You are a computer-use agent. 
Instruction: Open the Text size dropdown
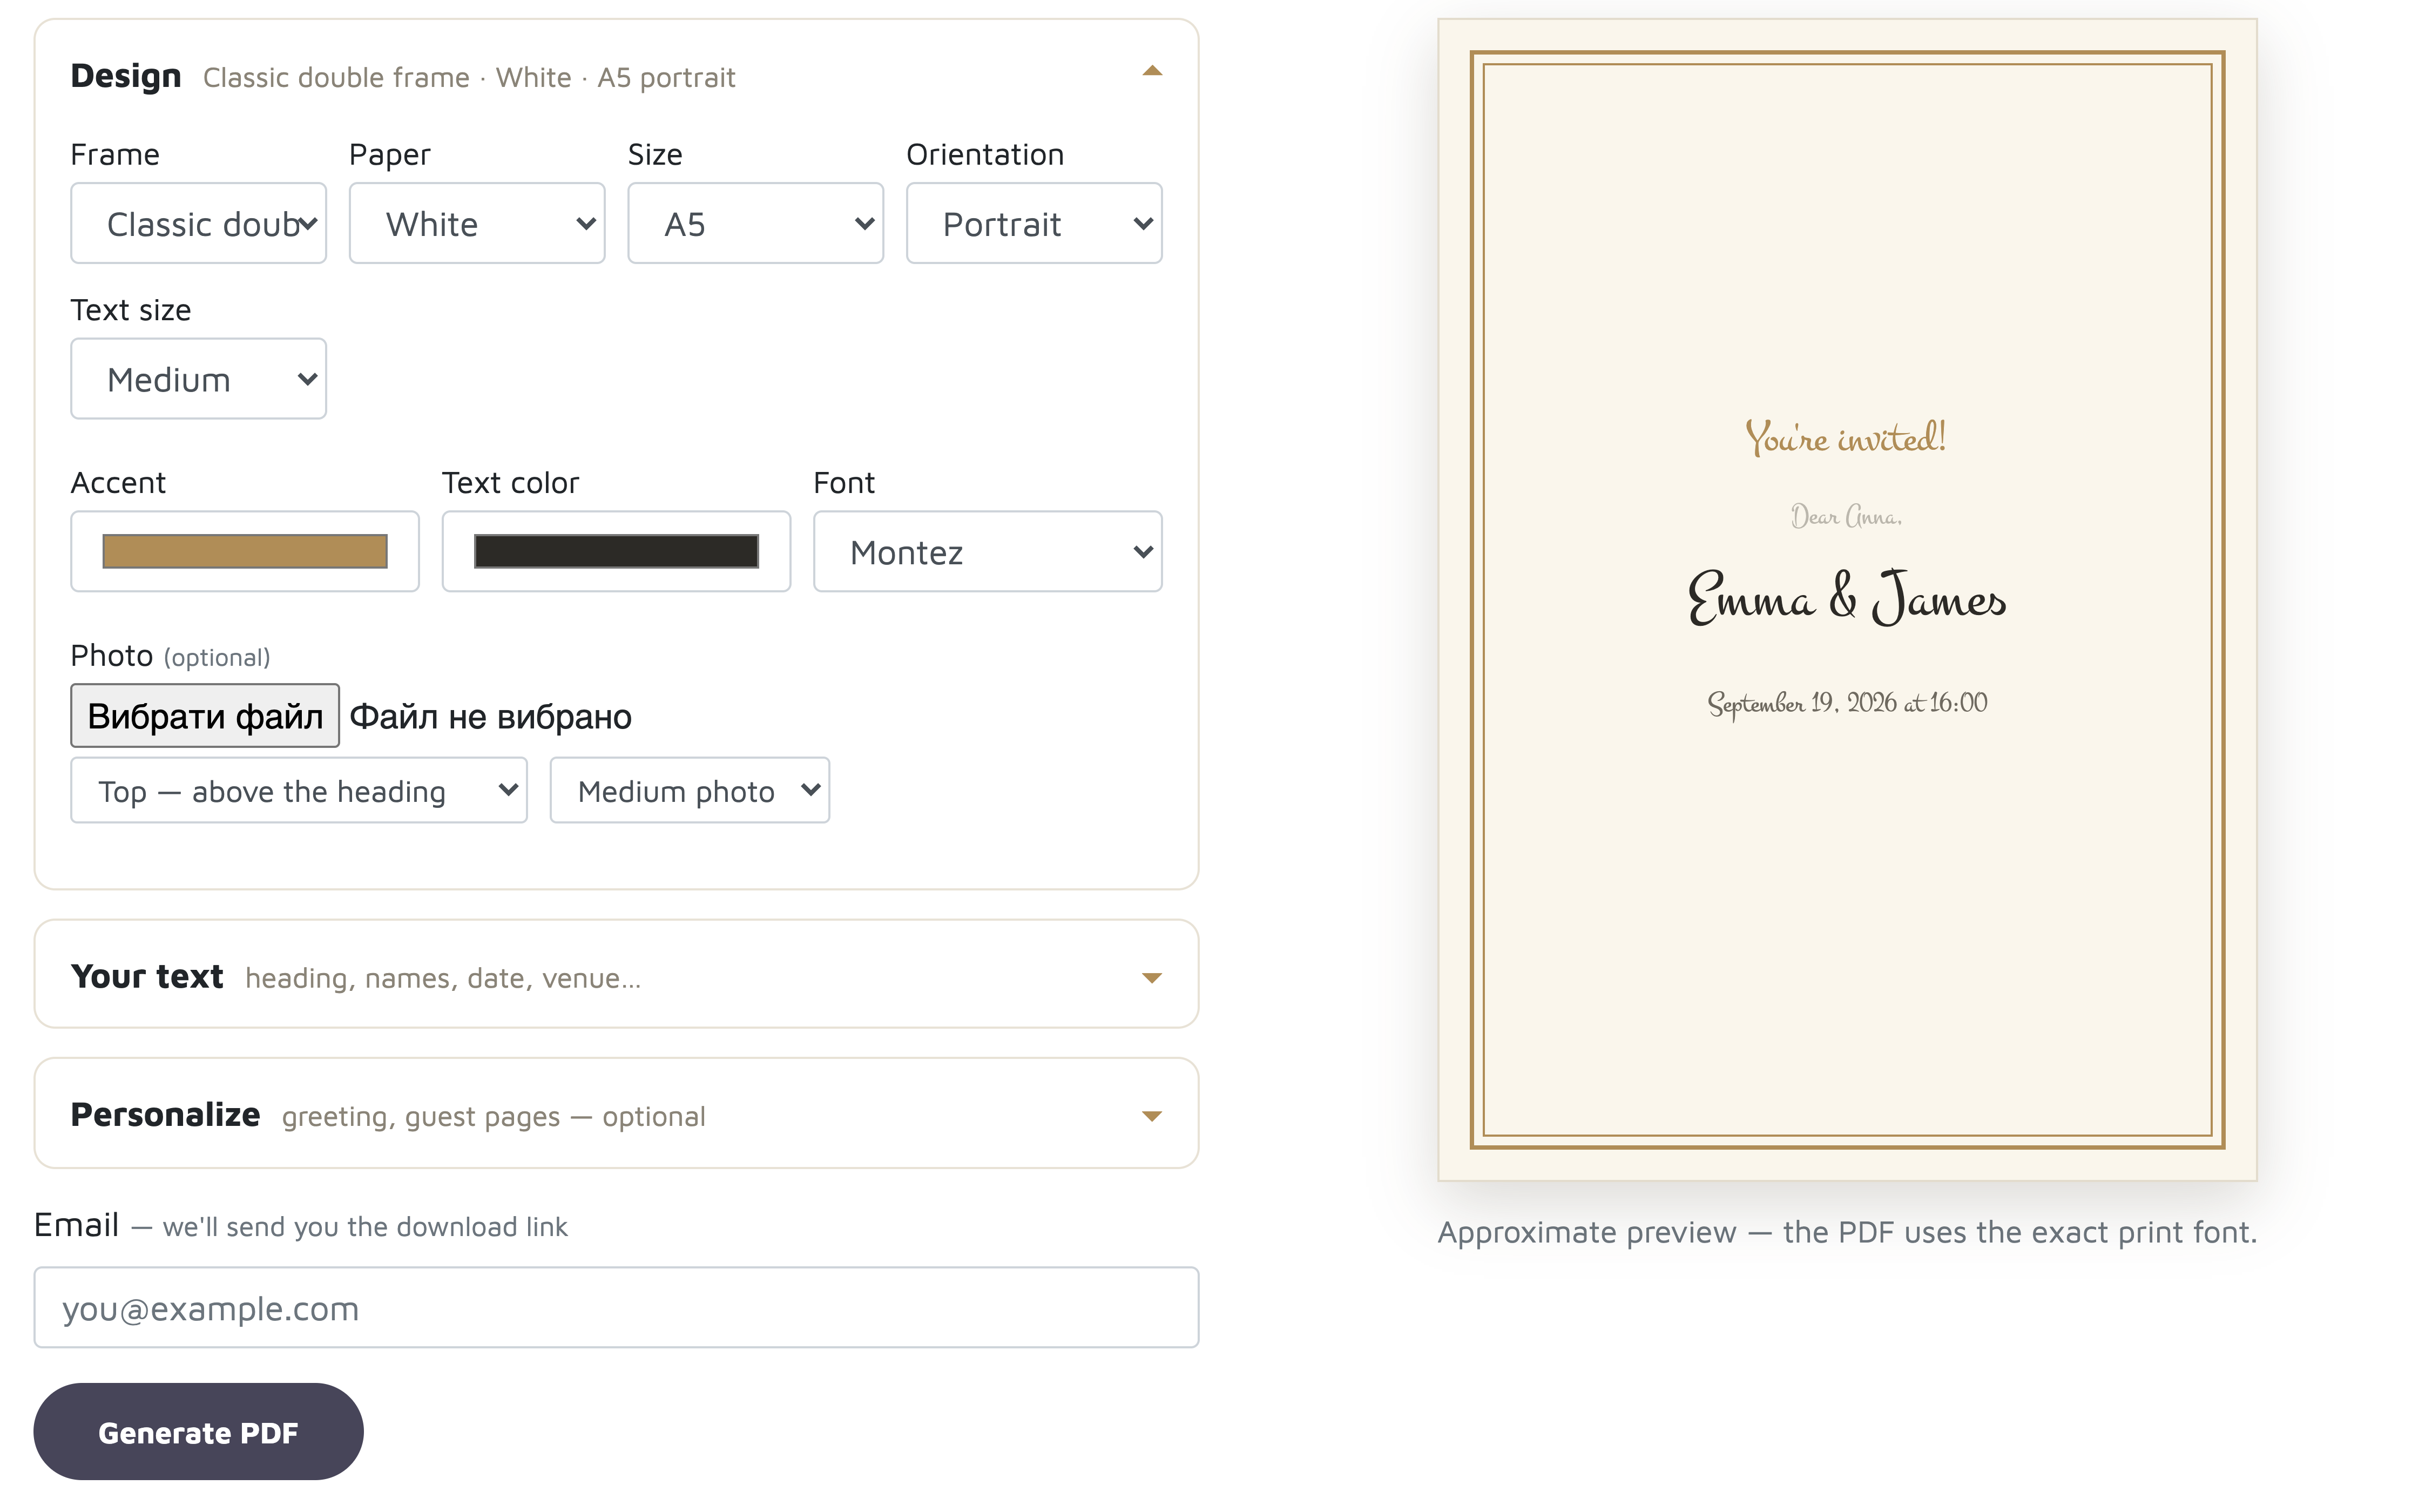click(x=198, y=379)
